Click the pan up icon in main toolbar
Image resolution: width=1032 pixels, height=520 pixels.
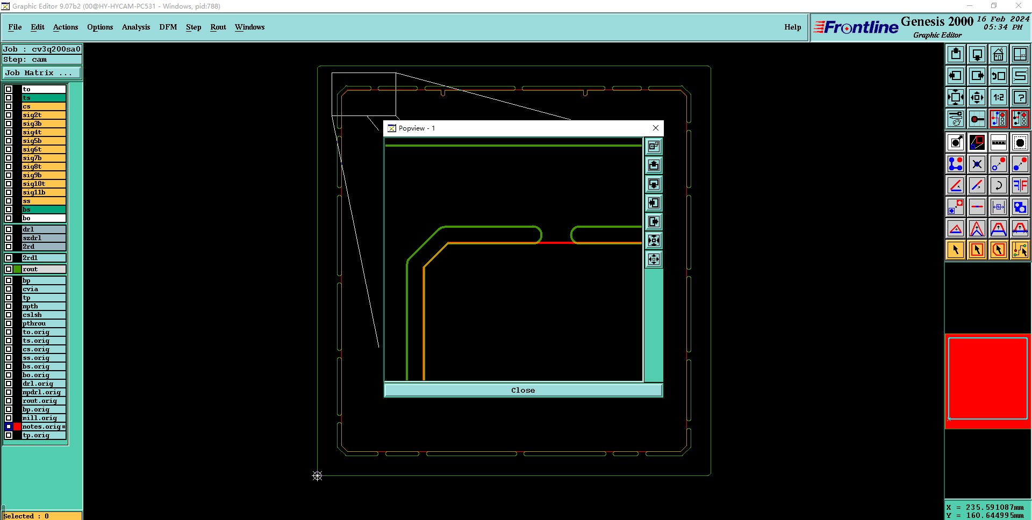point(956,54)
